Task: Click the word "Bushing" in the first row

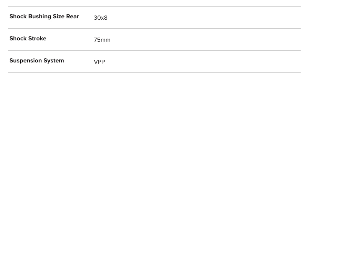Action: pyautogui.click(x=40, y=17)
